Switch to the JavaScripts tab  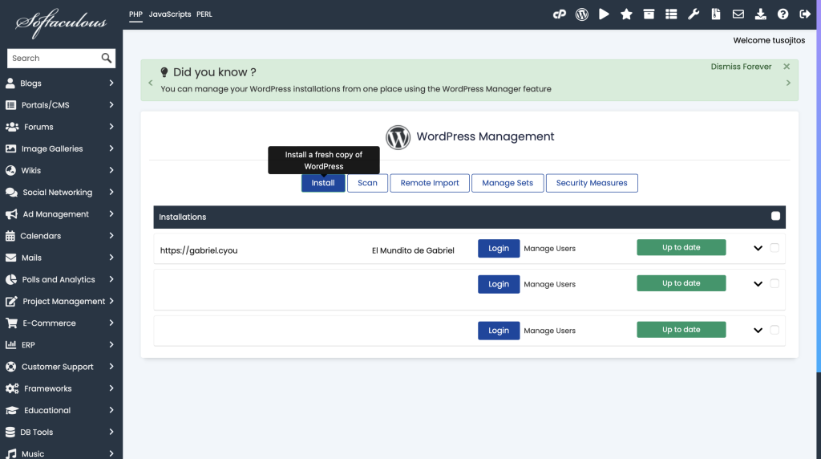pos(170,14)
